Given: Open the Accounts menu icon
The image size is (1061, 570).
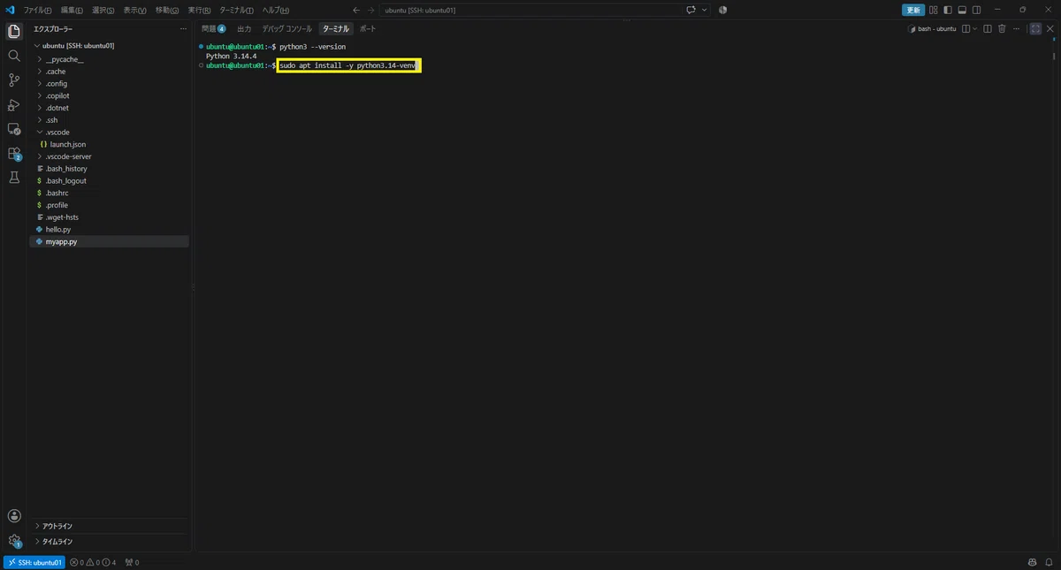Looking at the screenshot, I should tap(14, 516).
